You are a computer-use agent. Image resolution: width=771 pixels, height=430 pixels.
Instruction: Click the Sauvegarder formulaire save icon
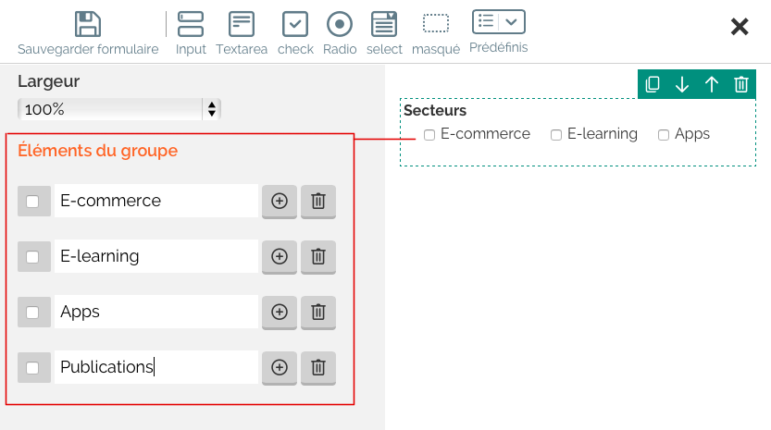pos(88,25)
